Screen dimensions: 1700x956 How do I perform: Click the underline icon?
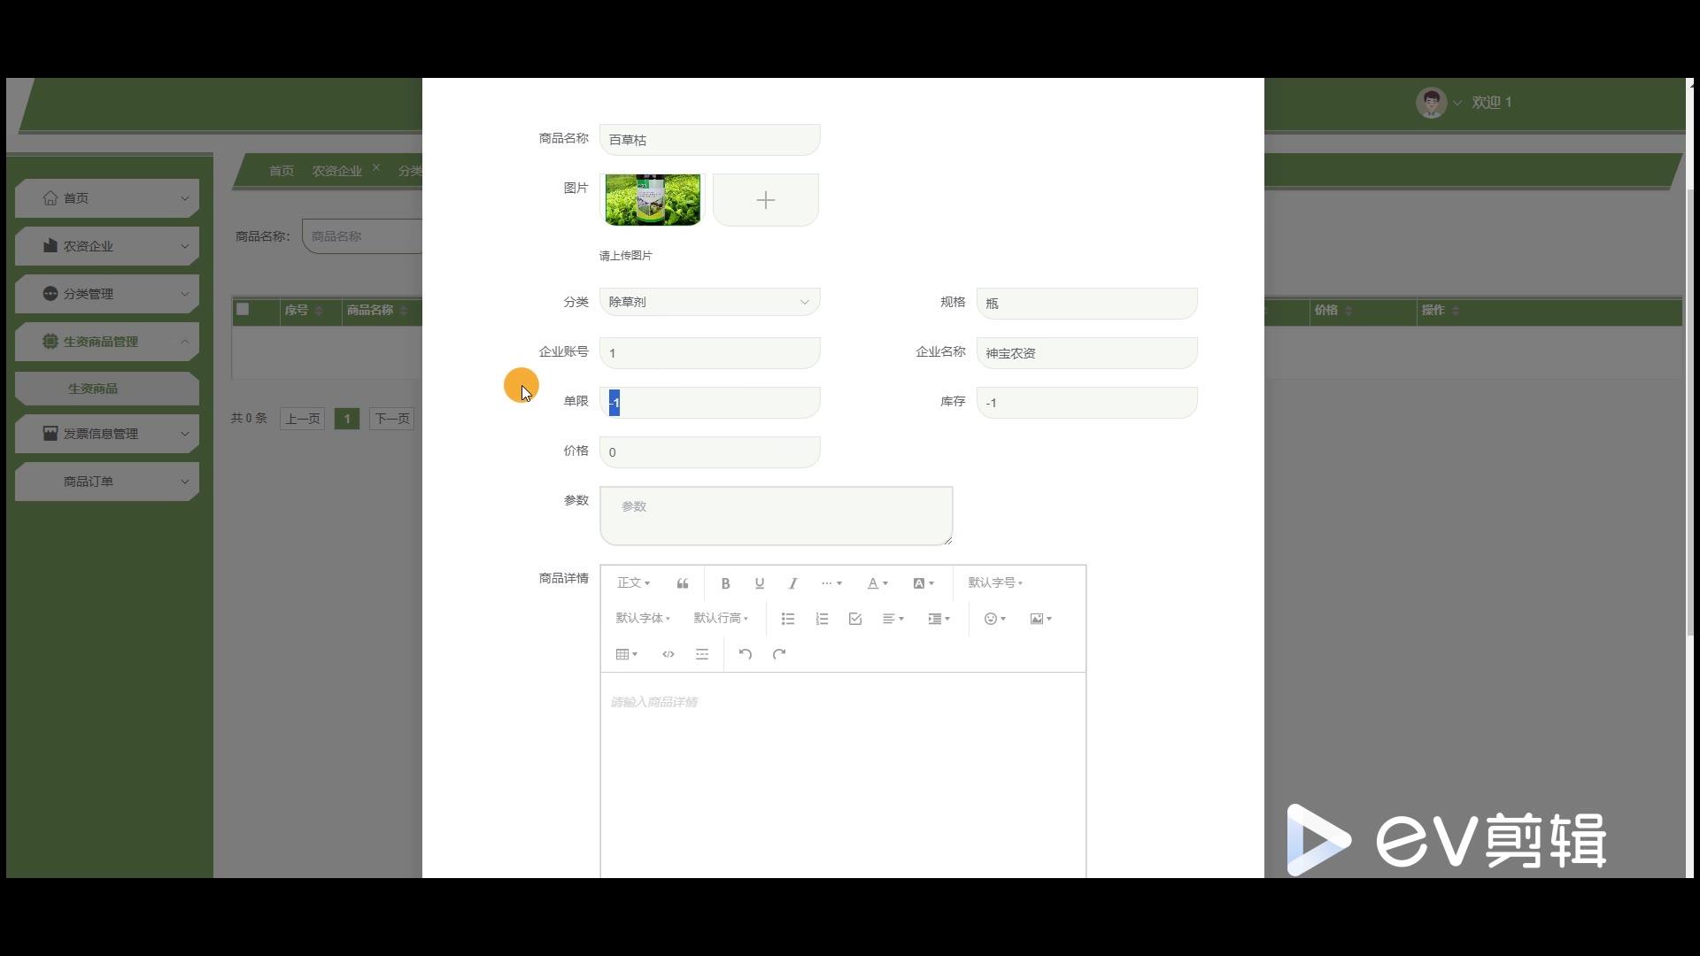[x=759, y=583]
